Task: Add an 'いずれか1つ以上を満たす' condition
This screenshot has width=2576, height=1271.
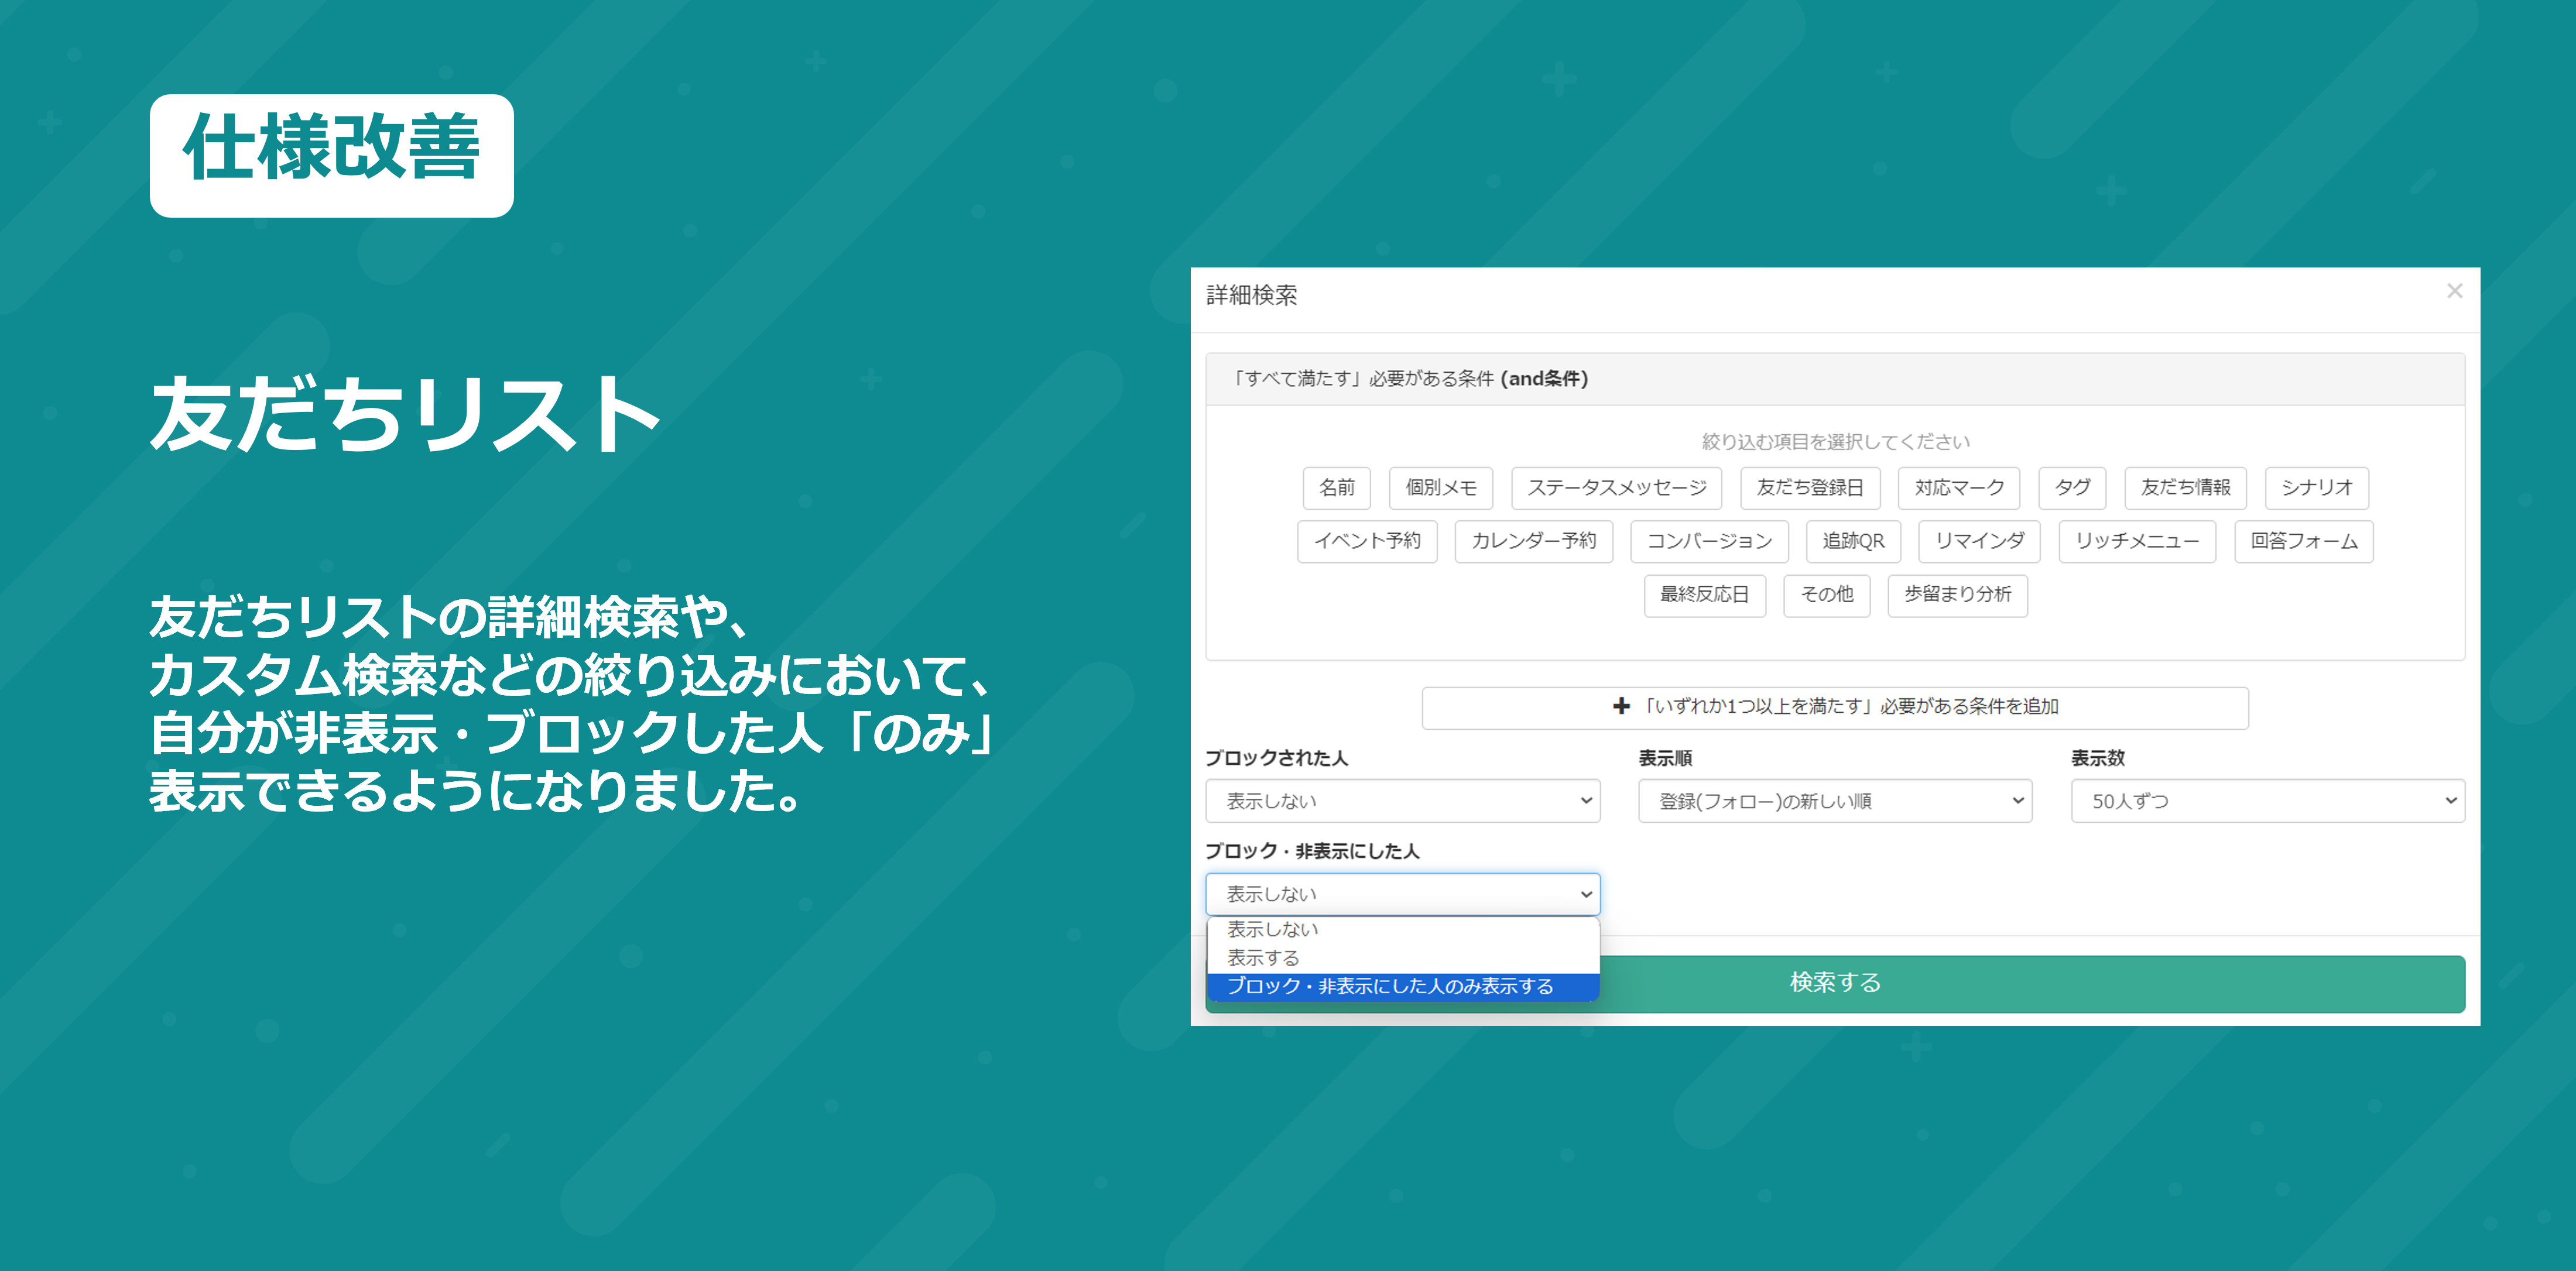Action: (x=1835, y=707)
